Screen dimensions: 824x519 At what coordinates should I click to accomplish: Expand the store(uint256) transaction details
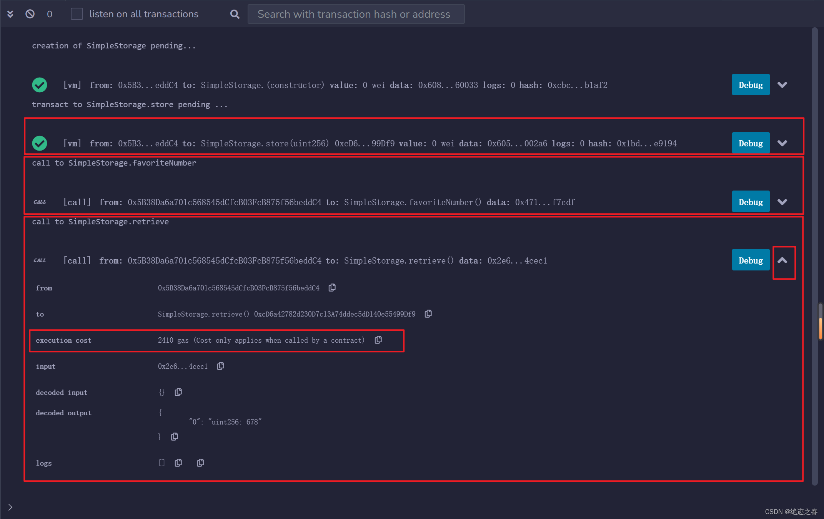coord(782,143)
